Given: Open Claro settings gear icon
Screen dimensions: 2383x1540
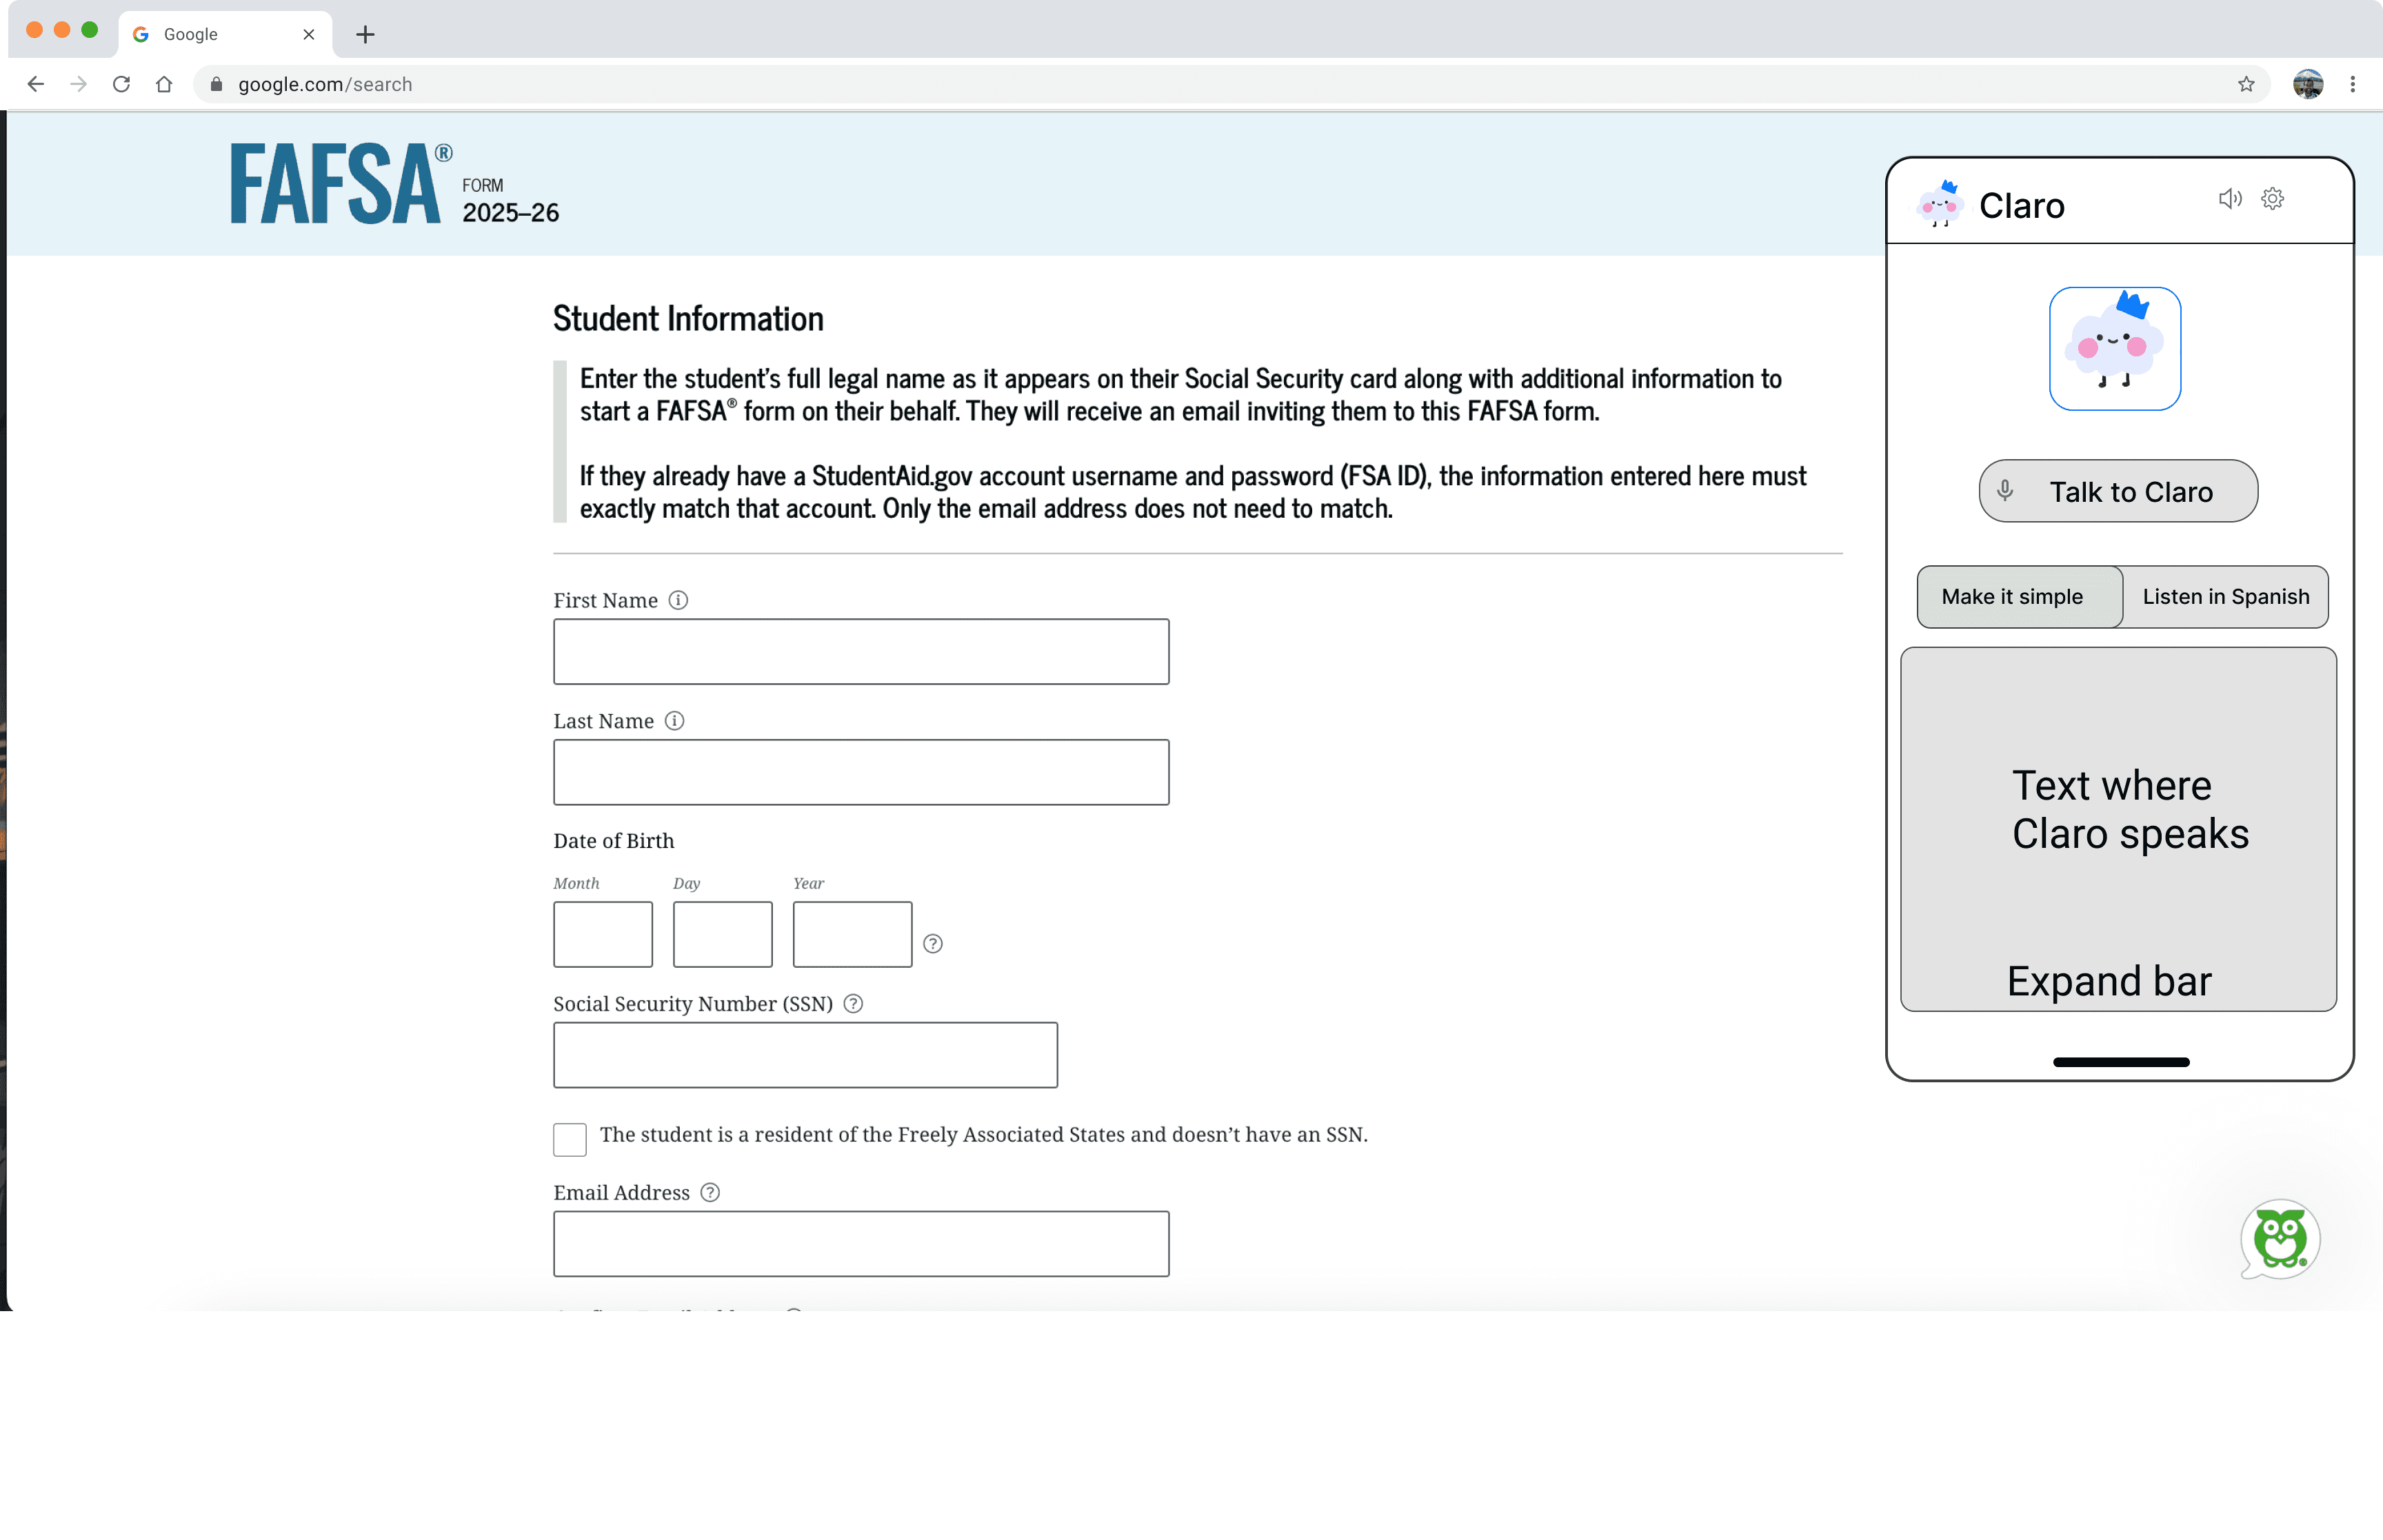Looking at the screenshot, I should [x=2272, y=199].
